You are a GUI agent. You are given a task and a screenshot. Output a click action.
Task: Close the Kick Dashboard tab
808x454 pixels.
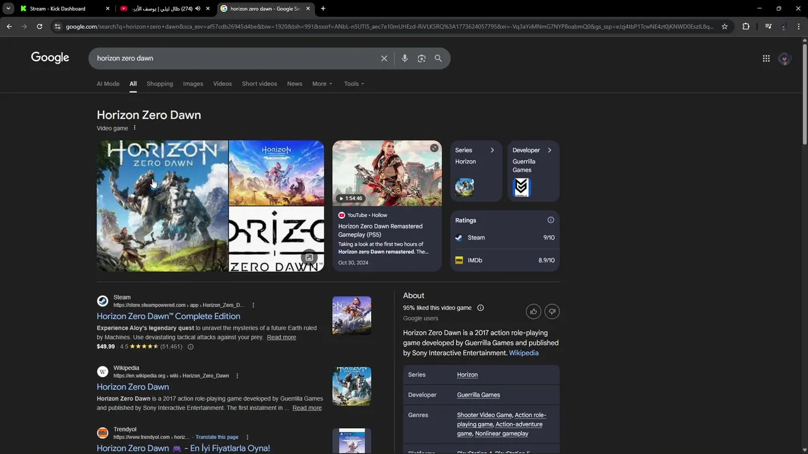click(x=107, y=9)
